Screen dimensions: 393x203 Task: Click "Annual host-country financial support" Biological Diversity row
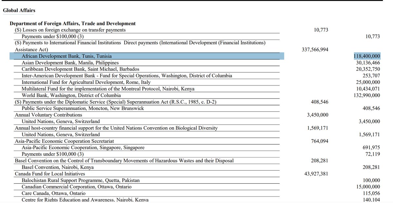[116, 128]
